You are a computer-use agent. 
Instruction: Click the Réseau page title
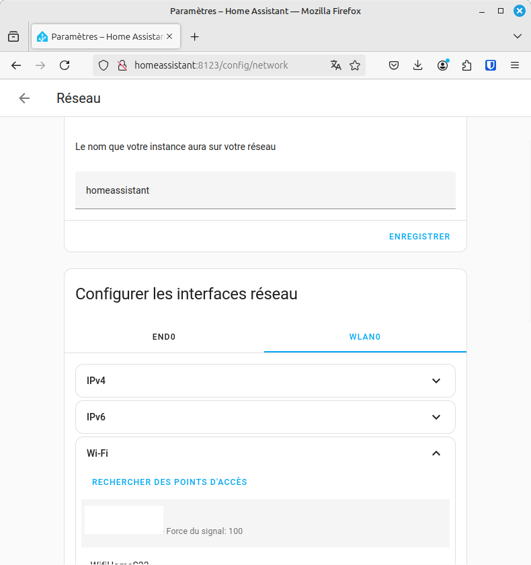click(x=79, y=98)
